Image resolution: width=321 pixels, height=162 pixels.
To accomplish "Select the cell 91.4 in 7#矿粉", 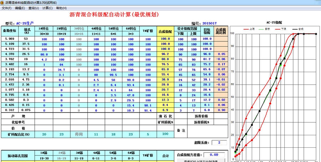I will 148,111.
